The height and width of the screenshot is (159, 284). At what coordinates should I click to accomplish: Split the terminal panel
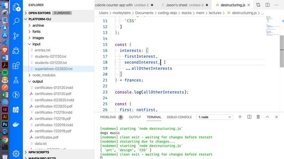[249, 117]
